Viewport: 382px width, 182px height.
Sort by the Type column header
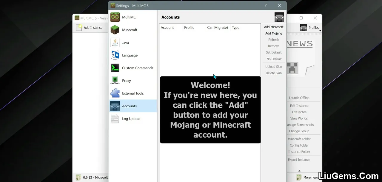236,28
